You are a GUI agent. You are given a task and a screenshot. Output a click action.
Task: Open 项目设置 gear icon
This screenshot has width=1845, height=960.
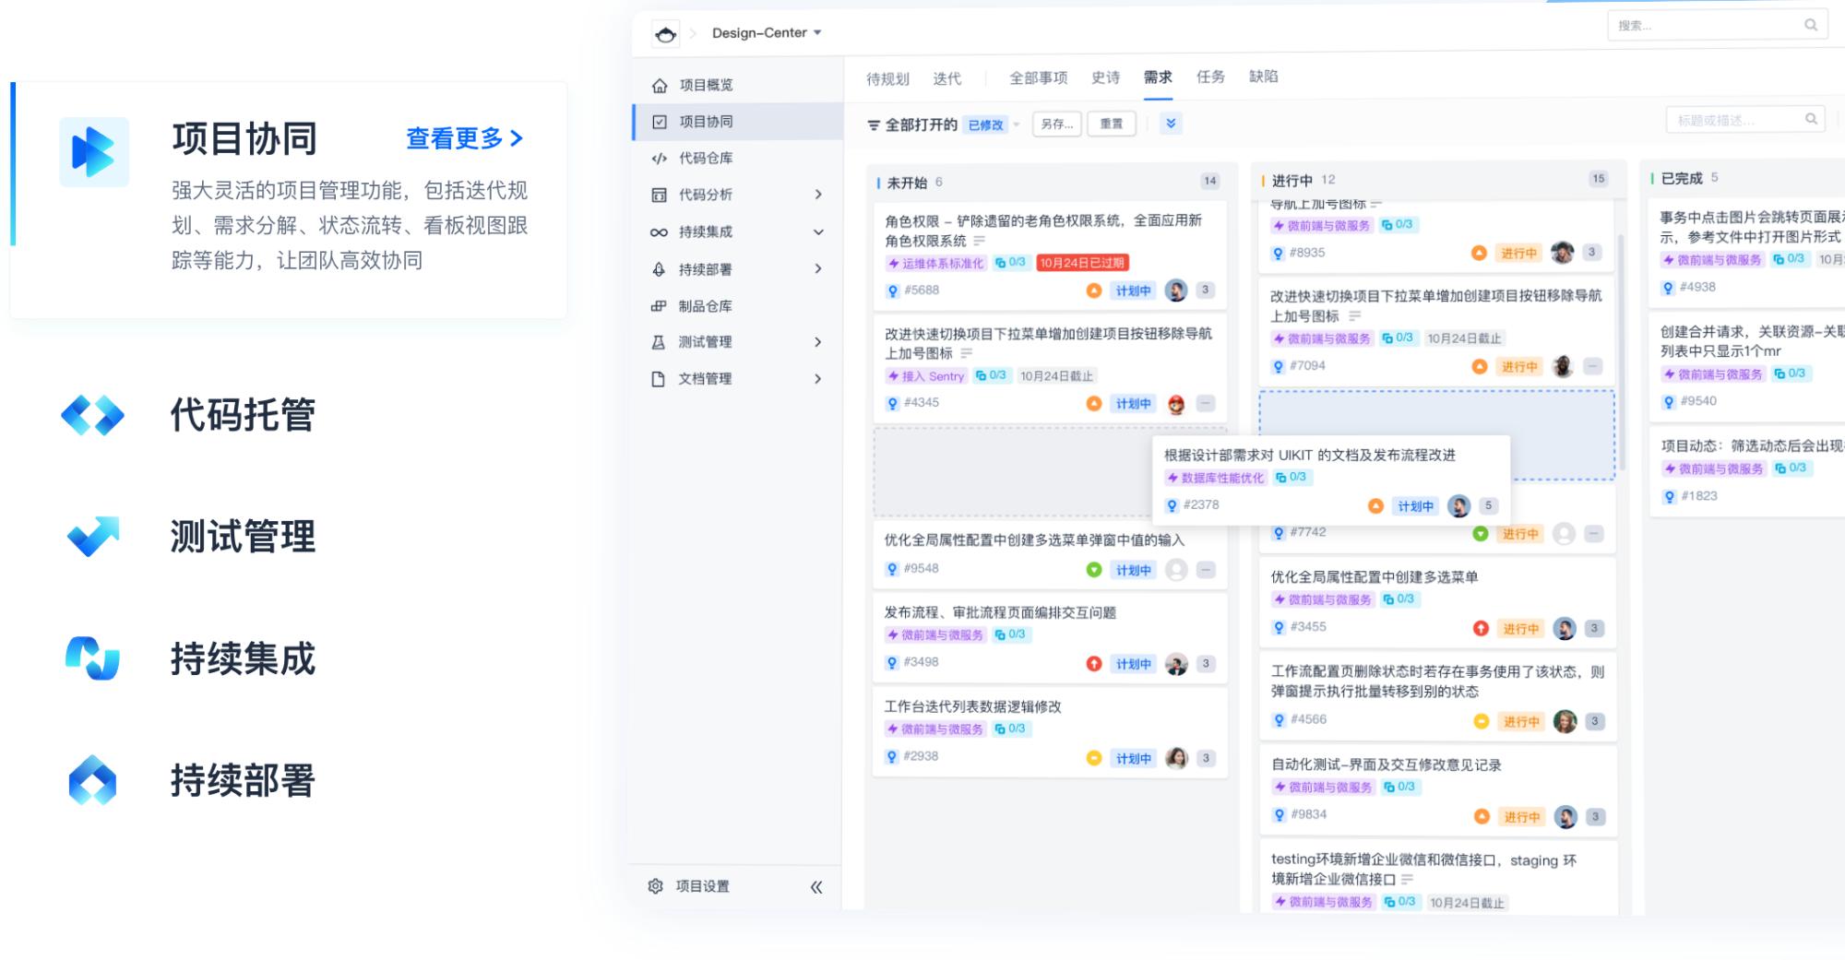[x=656, y=886]
